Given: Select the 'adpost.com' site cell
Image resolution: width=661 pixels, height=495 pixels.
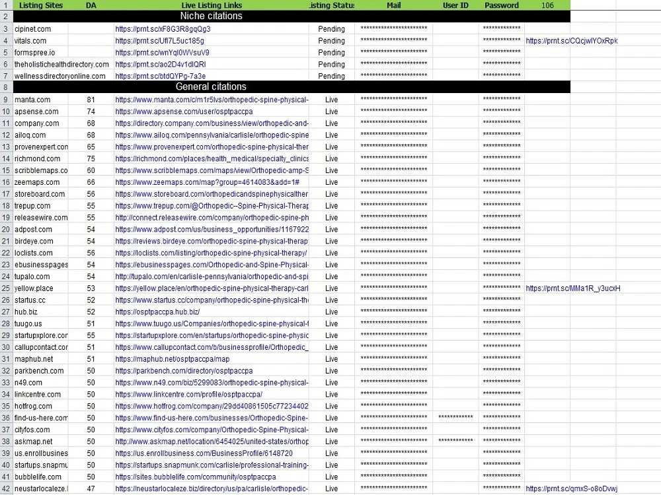Looking at the screenshot, I should coord(41,230).
